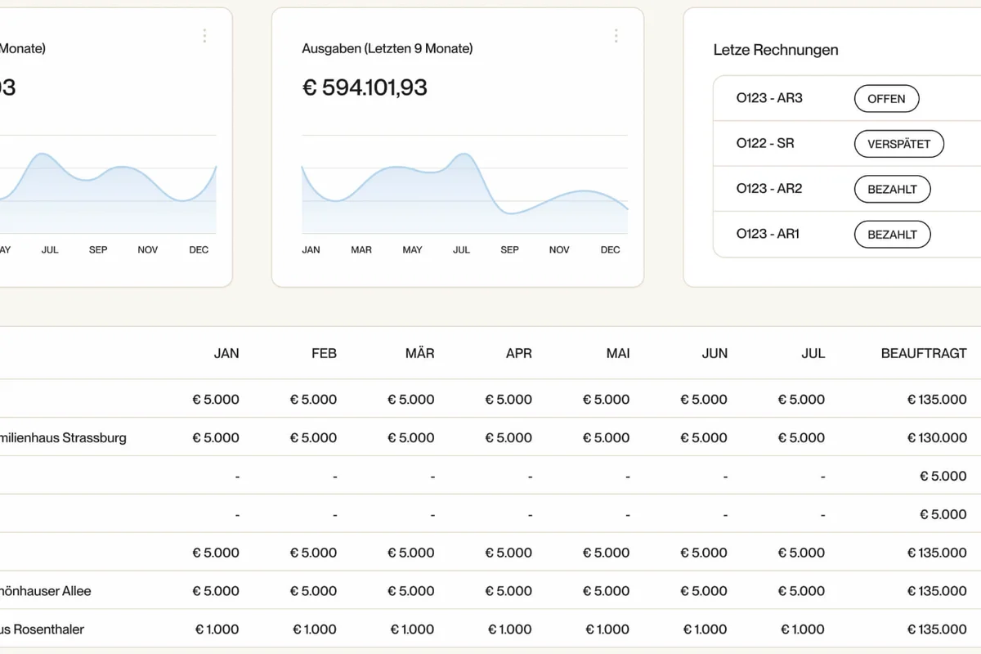Click Rosenthaler row's JAN € 1.000 cell

click(217, 629)
